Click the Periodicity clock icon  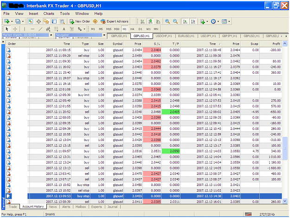coord(213,21)
